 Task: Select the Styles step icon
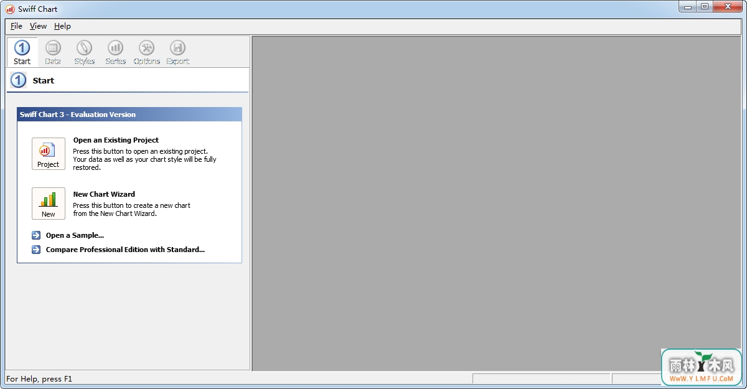click(84, 52)
